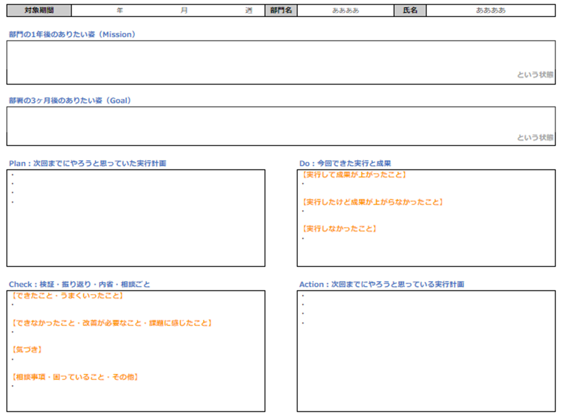Select the 週 field in the period row

click(x=249, y=11)
